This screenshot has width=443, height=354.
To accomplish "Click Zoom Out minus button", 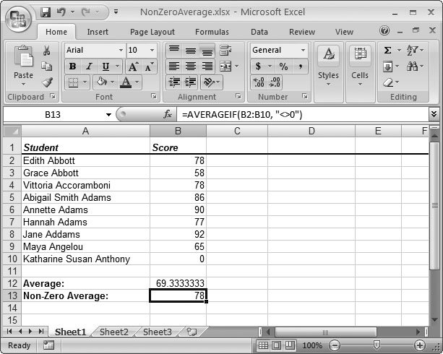I will 335,345.
